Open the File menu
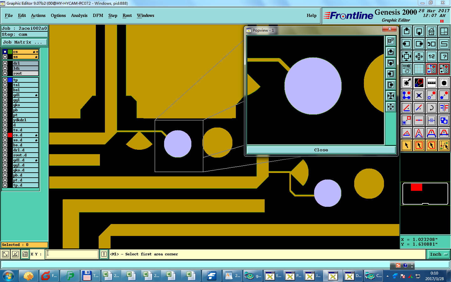 point(9,15)
